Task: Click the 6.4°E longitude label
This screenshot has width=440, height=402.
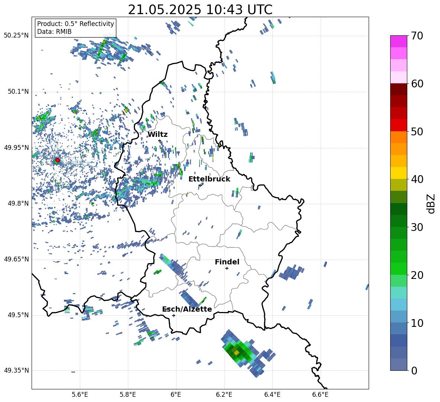Action: point(272,395)
